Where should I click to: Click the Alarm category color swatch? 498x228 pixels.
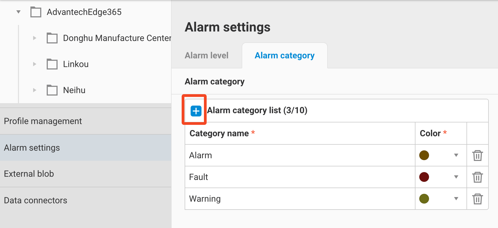click(424, 155)
